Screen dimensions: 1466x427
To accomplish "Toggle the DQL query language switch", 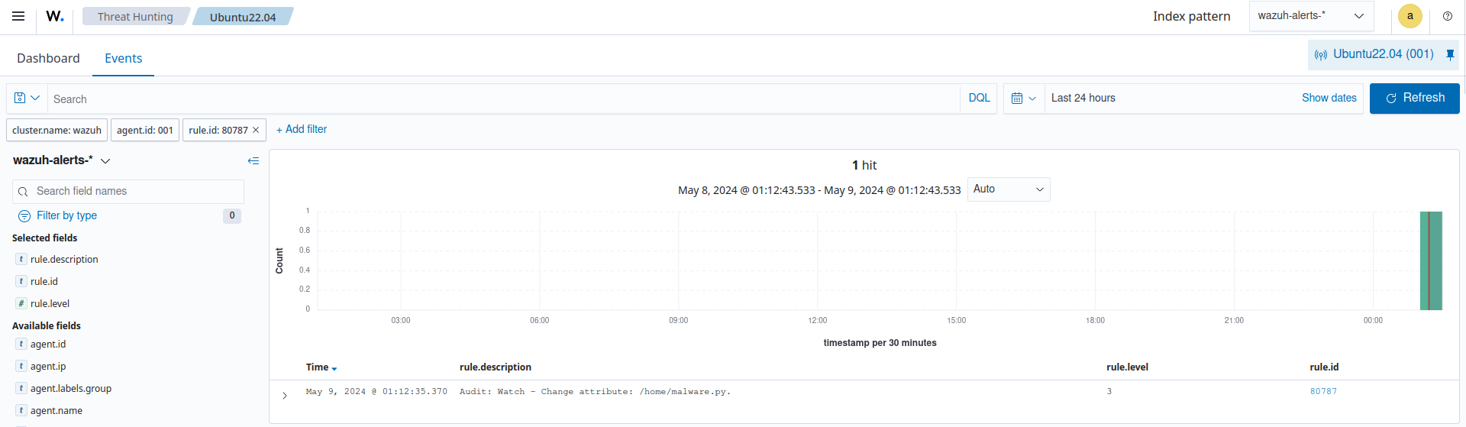I will 979,99.
